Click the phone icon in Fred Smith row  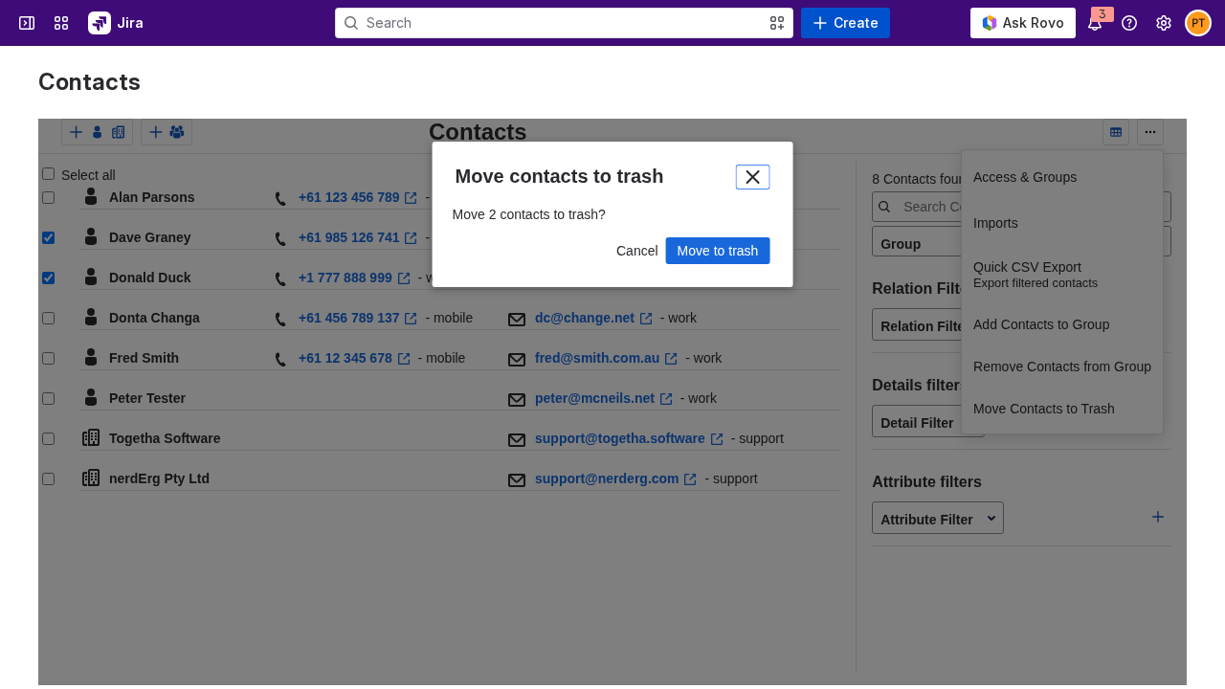click(280, 360)
